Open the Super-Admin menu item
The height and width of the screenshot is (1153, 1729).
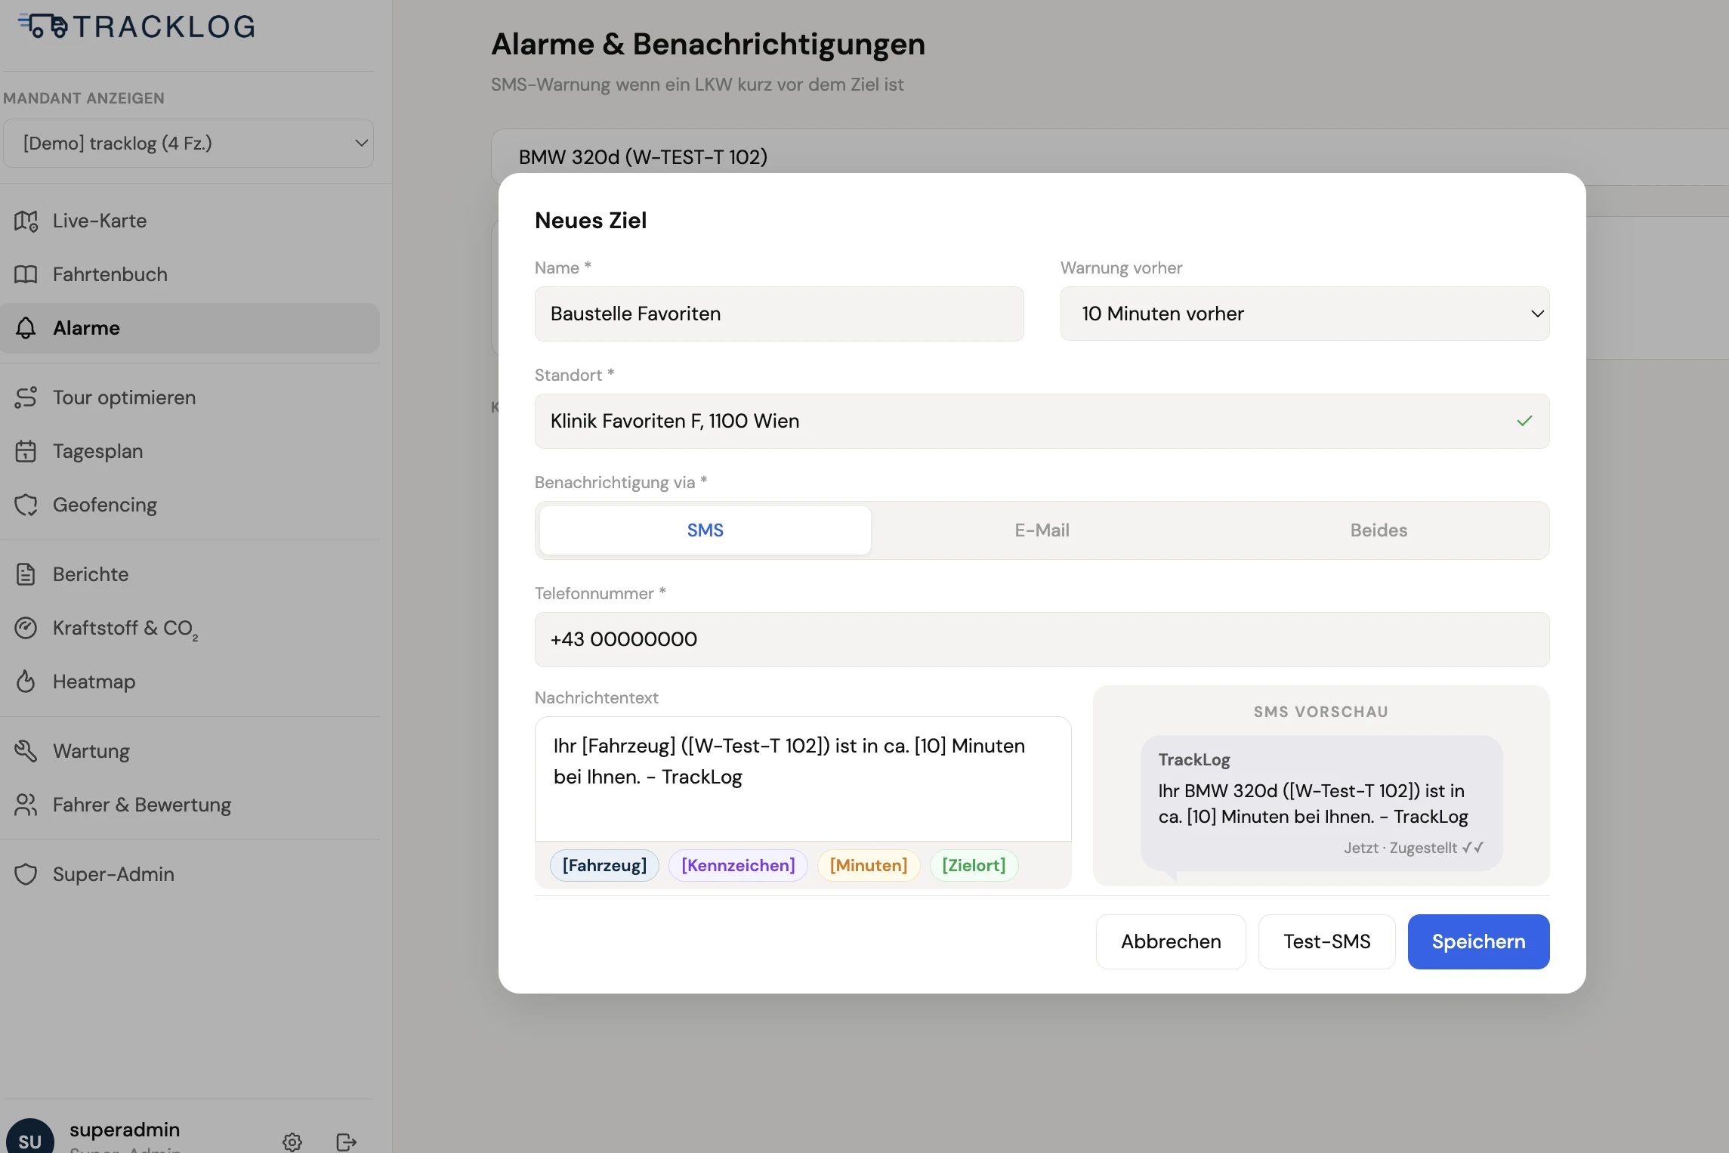point(189,874)
